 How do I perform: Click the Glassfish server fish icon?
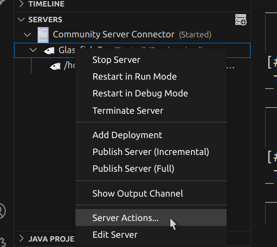pos(49,50)
